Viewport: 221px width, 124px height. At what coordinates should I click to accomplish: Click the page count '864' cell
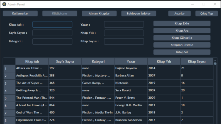coord(65,105)
